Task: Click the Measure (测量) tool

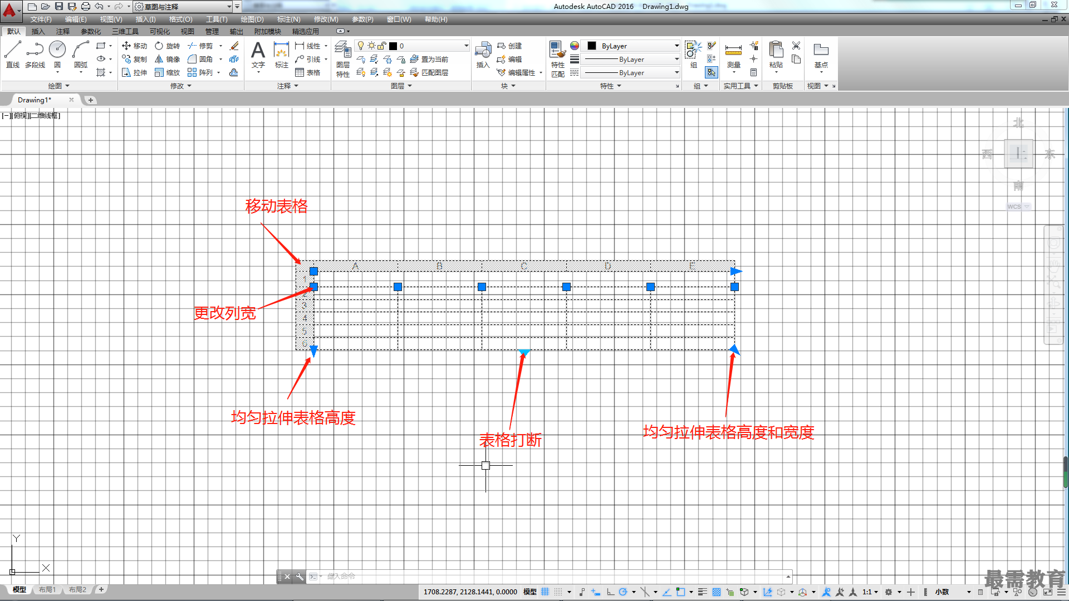Action: coord(734,56)
